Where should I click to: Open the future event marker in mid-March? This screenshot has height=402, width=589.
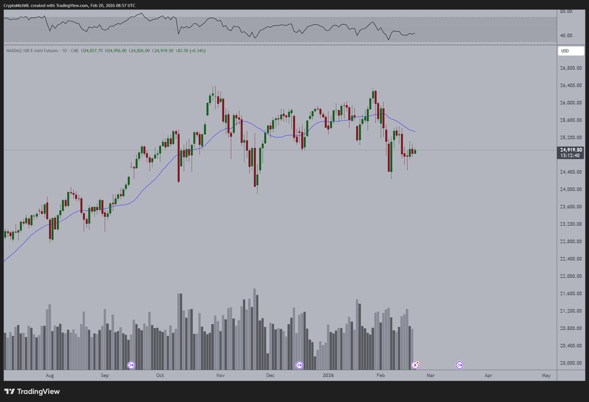(460, 365)
